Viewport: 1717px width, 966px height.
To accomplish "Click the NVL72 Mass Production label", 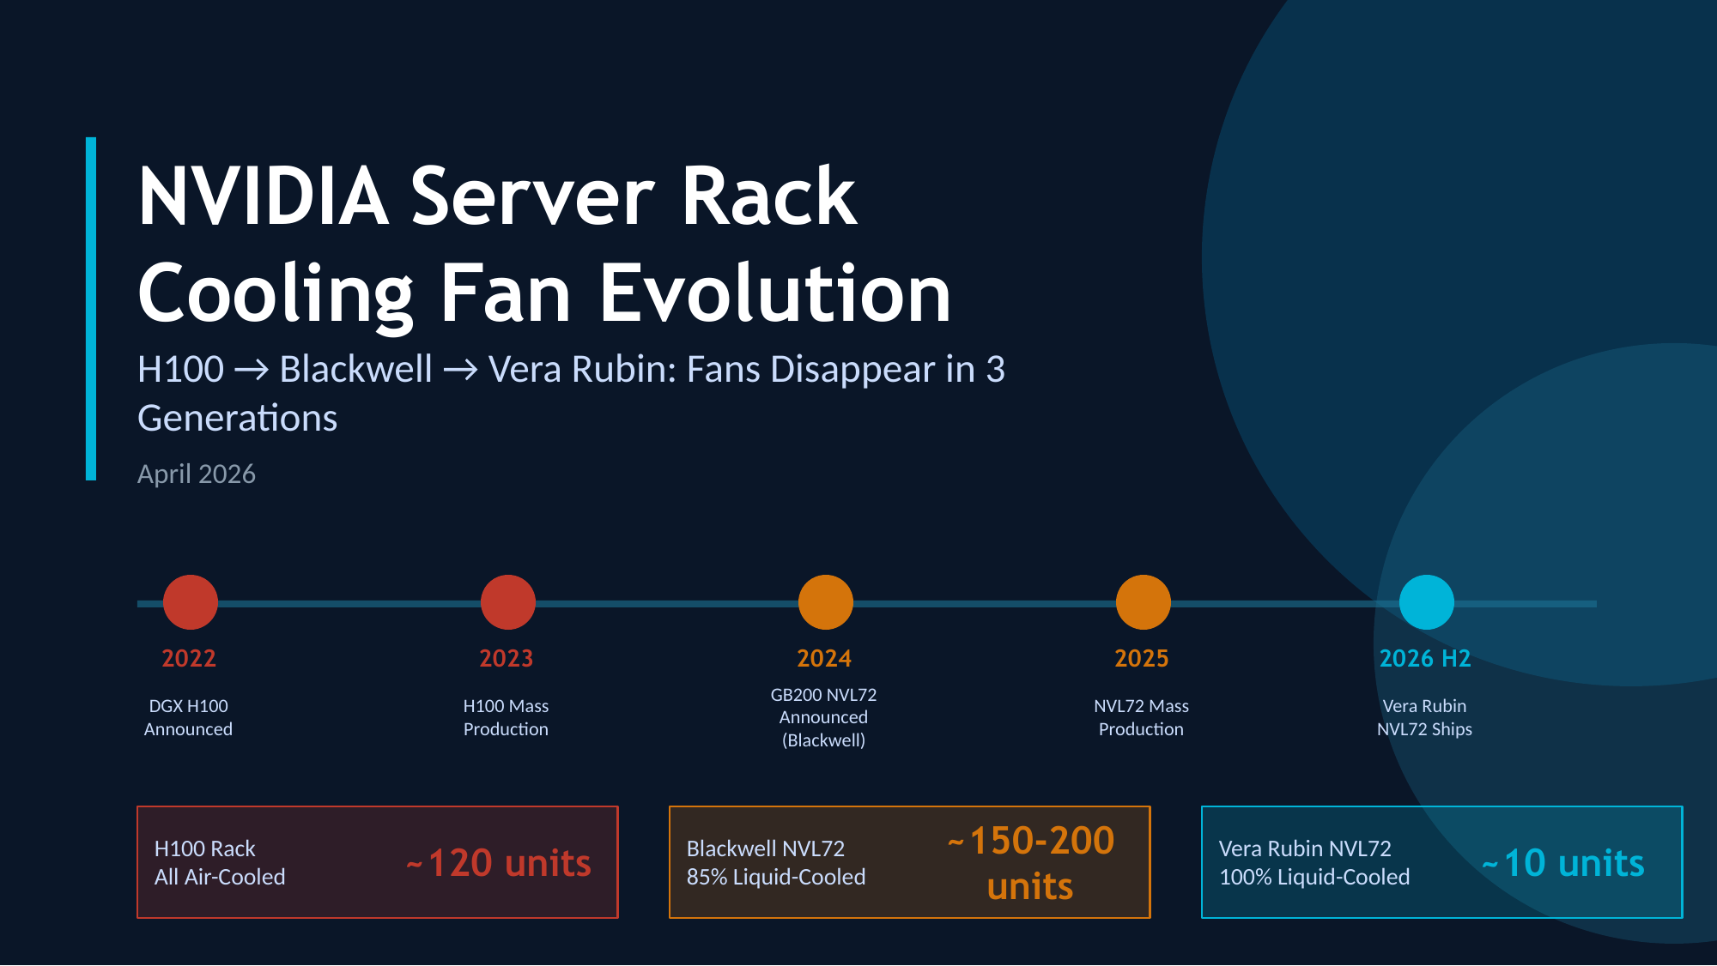I will [x=1141, y=717].
